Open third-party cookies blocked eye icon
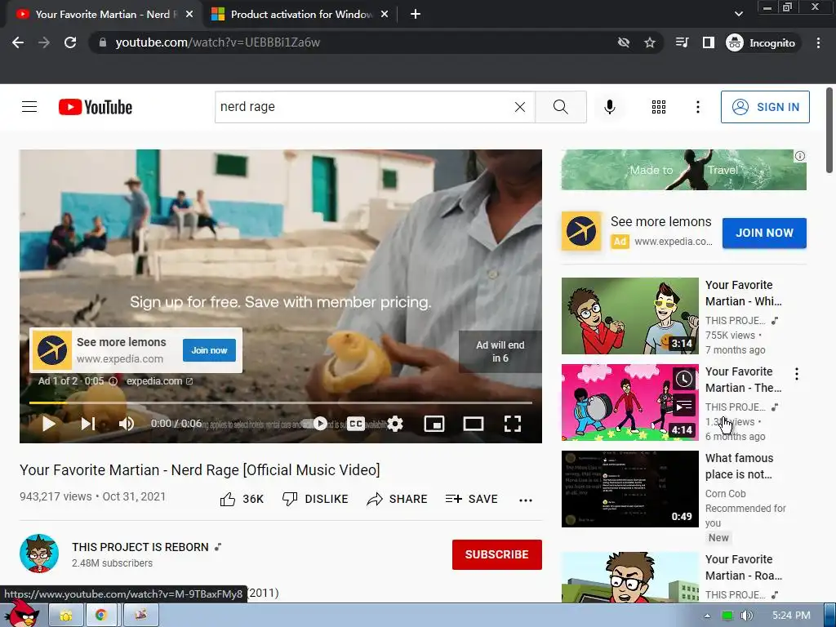The image size is (836, 627). (x=623, y=42)
